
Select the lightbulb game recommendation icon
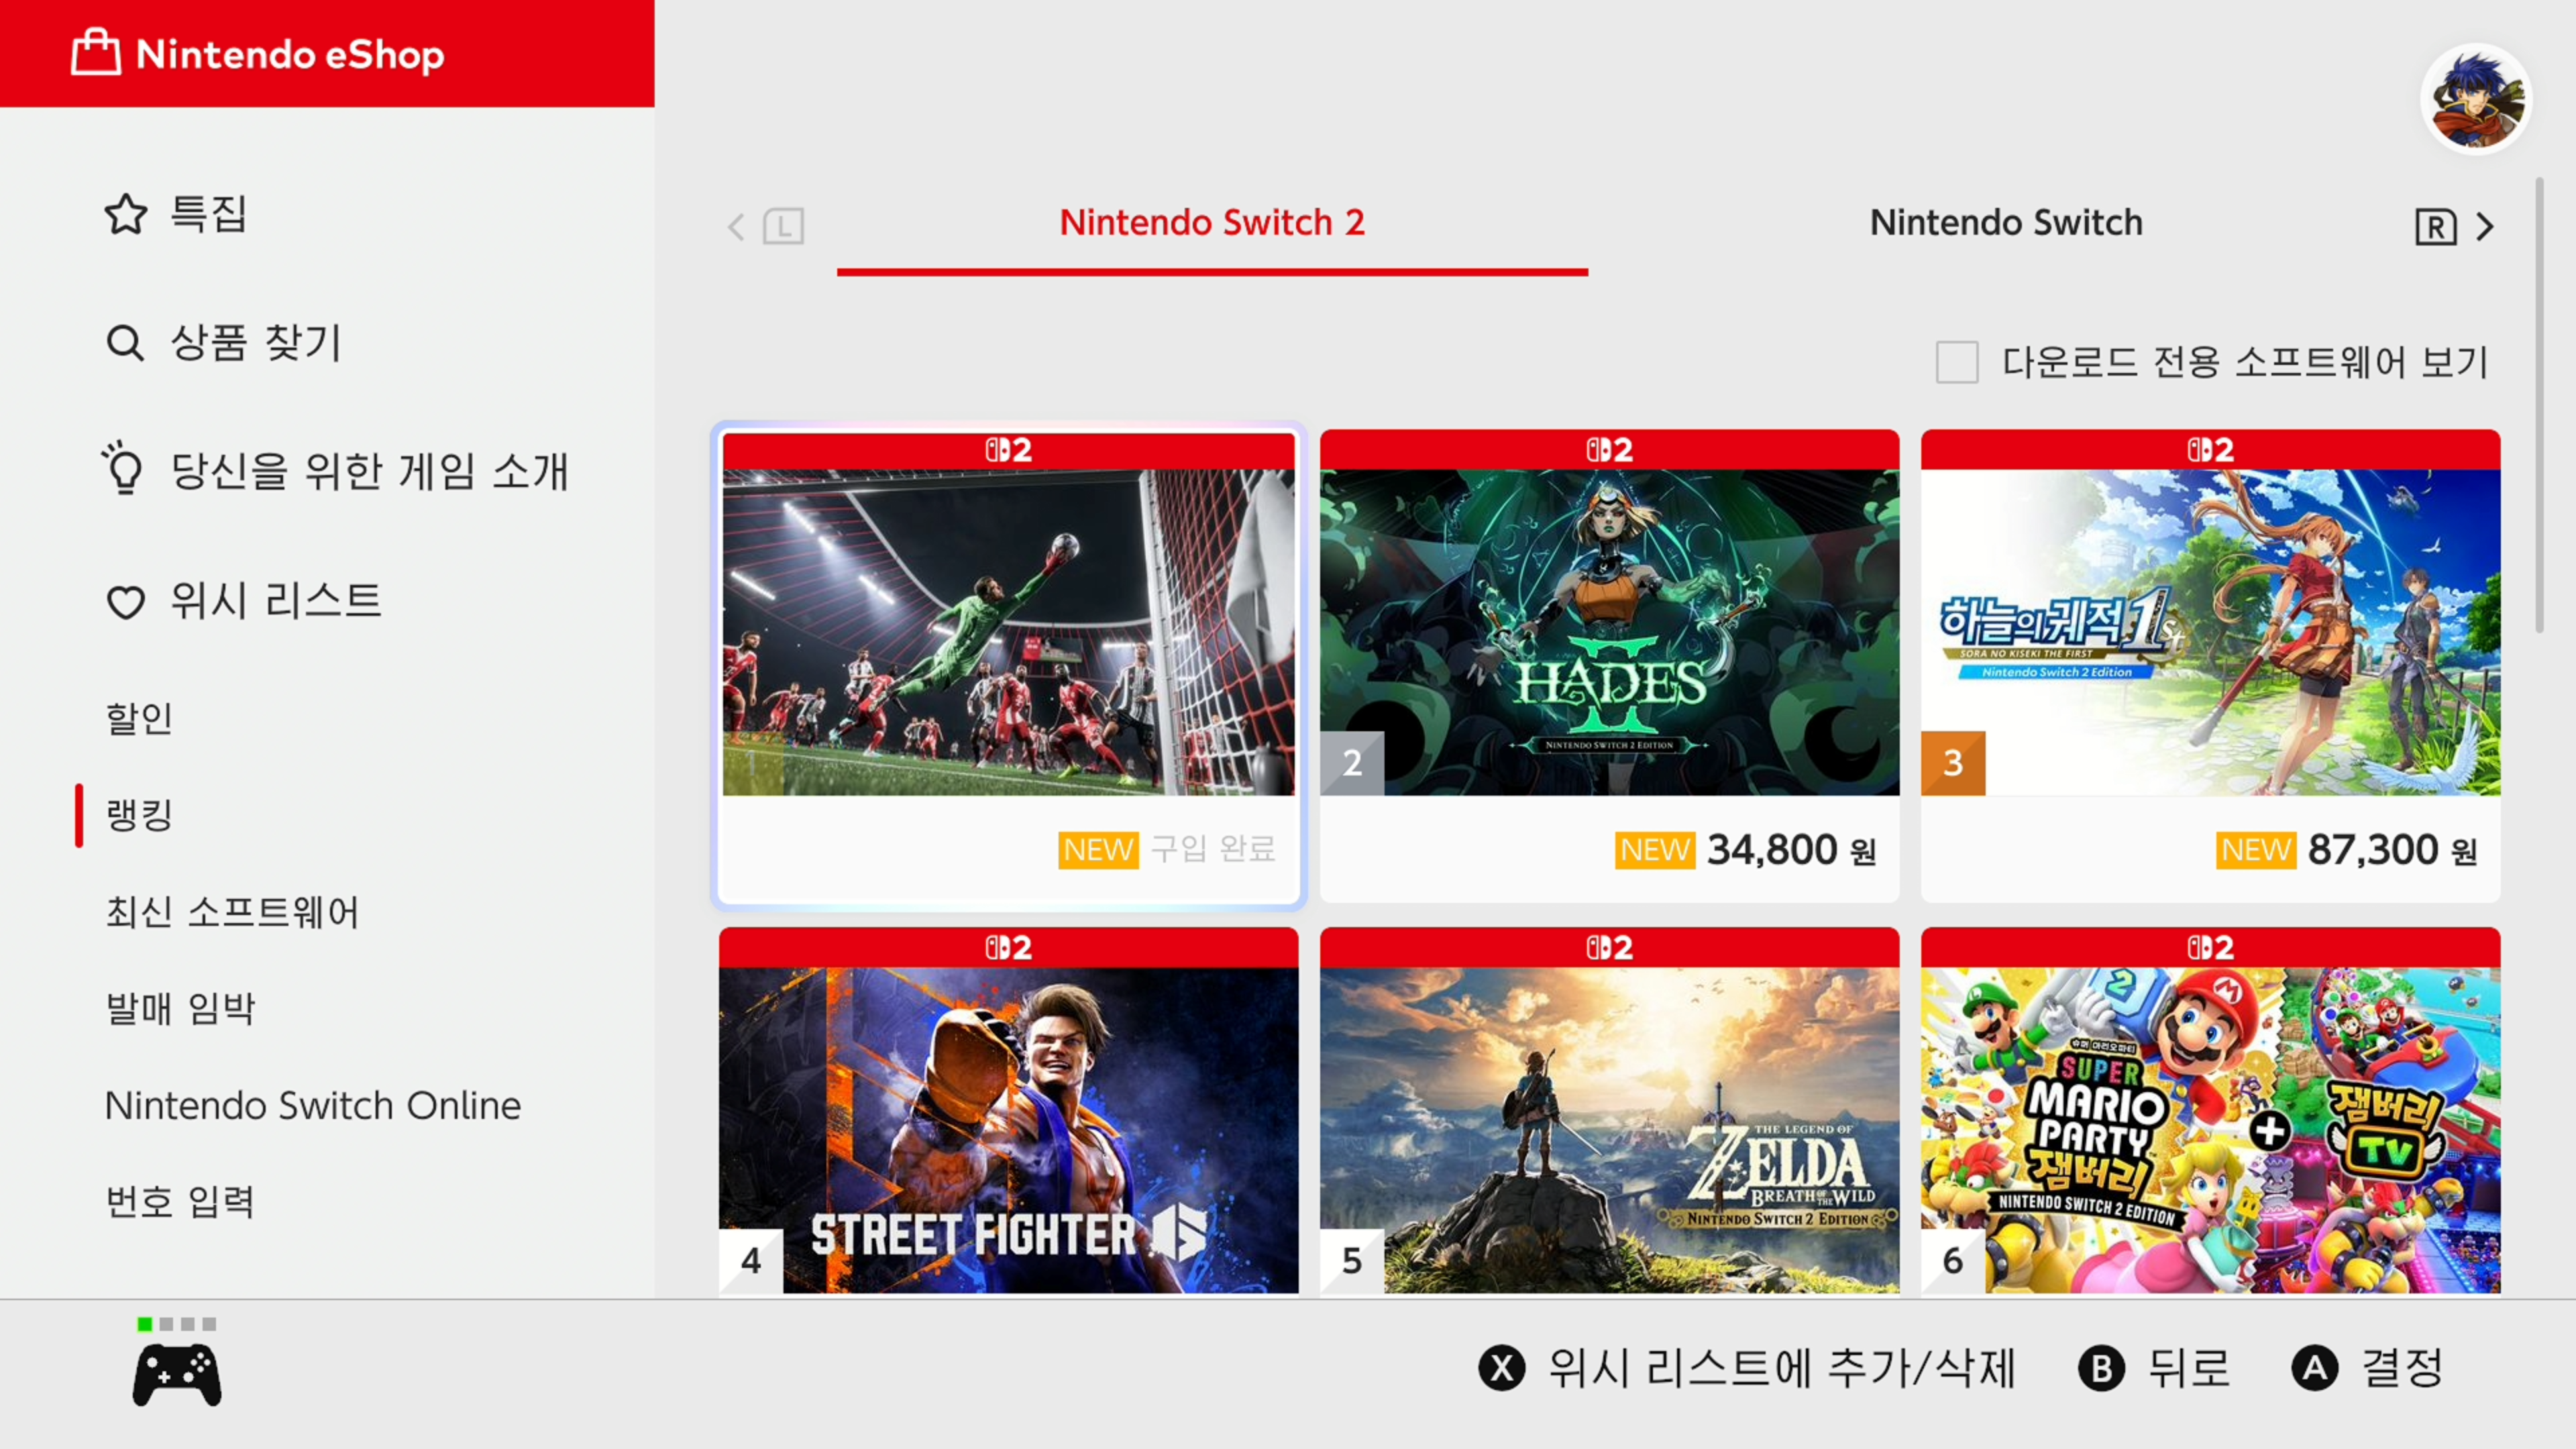123,468
